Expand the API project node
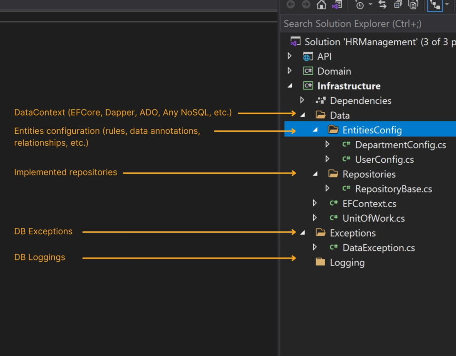Image resolution: width=456 pixels, height=356 pixels. [290, 56]
